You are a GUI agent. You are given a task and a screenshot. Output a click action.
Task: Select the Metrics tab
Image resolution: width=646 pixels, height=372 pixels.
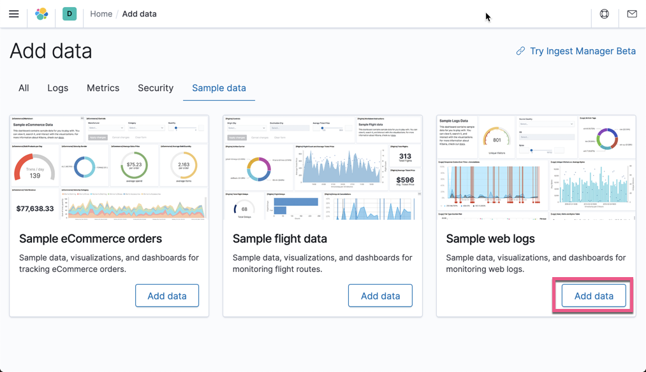(x=103, y=88)
